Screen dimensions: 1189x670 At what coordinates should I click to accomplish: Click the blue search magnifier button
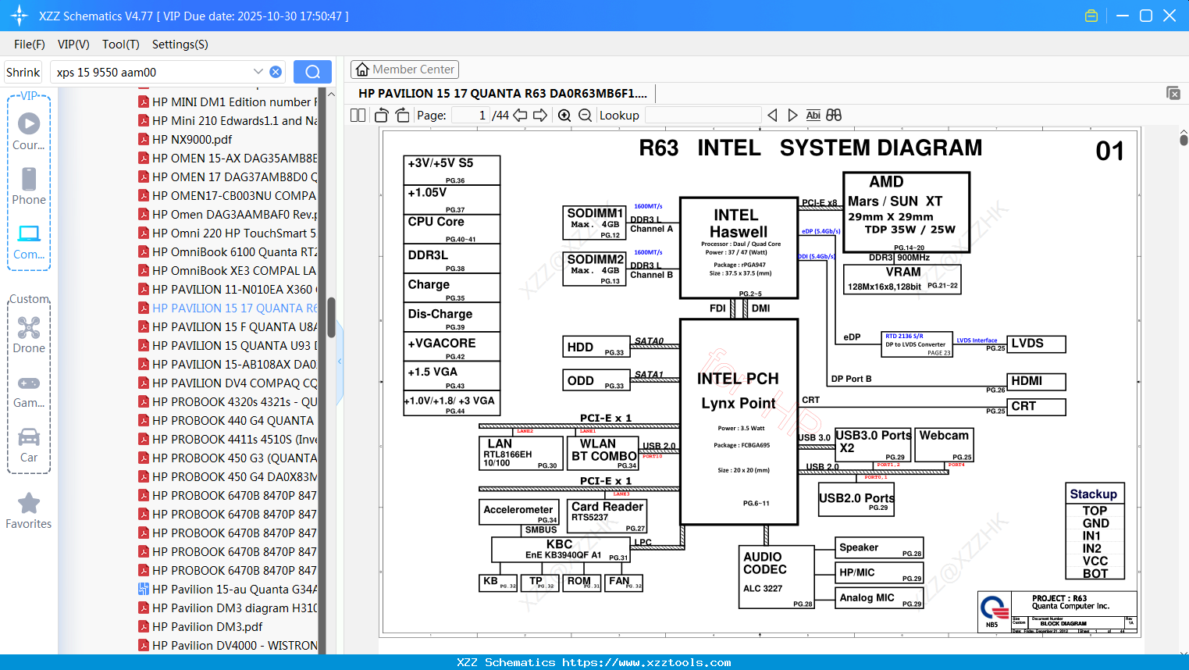point(312,72)
